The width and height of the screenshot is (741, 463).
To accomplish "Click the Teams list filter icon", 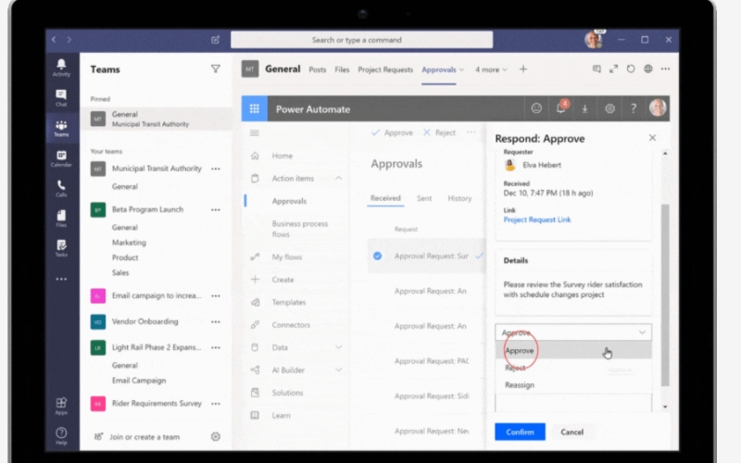I will click(x=216, y=69).
